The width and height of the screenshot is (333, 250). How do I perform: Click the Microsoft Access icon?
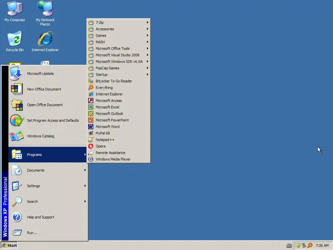(91, 101)
